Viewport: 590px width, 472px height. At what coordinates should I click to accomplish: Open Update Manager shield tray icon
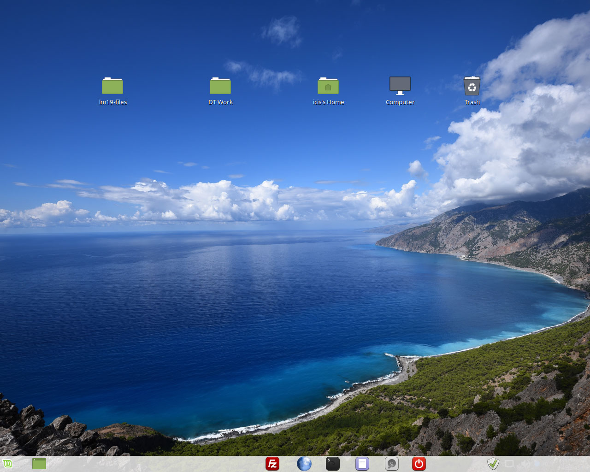pyautogui.click(x=493, y=464)
